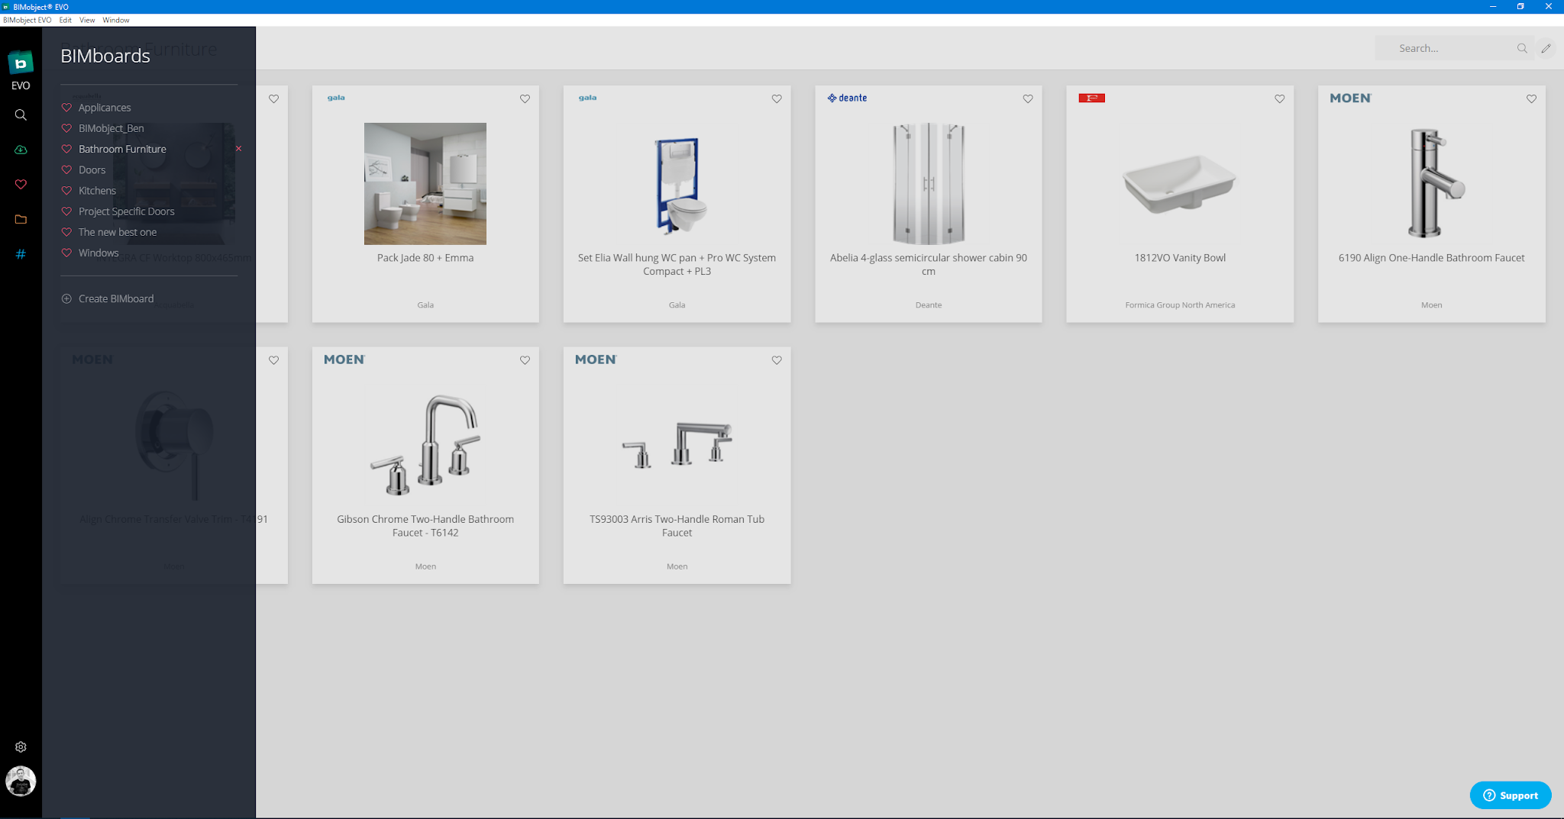
Task: Open the Edit menu
Action: pyautogui.click(x=65, y=20)
